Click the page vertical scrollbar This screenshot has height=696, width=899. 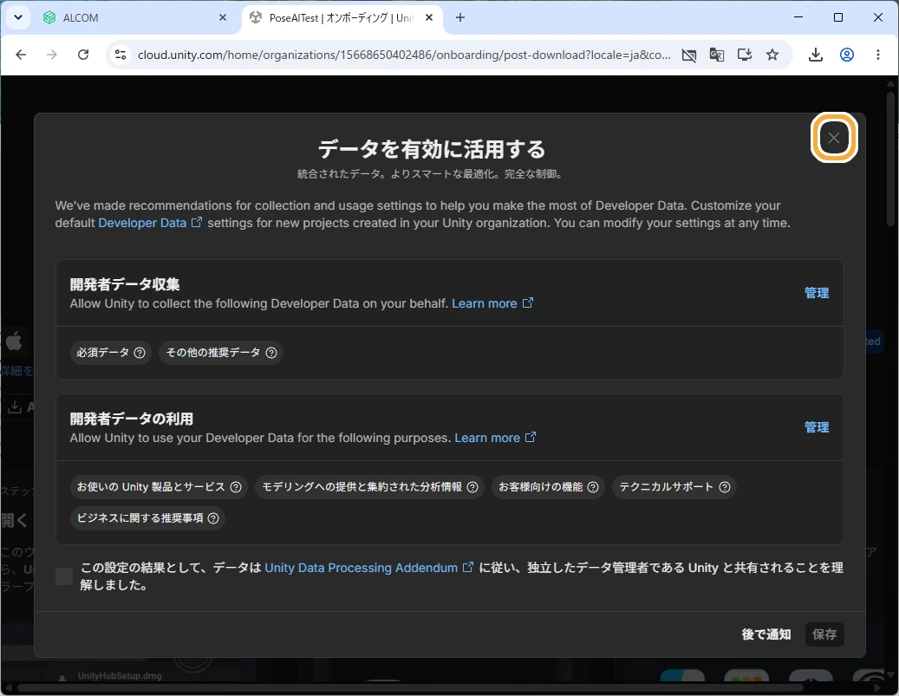point(890,159)
